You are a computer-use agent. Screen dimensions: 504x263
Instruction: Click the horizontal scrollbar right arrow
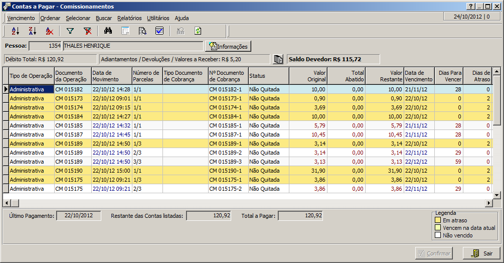point(489,203)
